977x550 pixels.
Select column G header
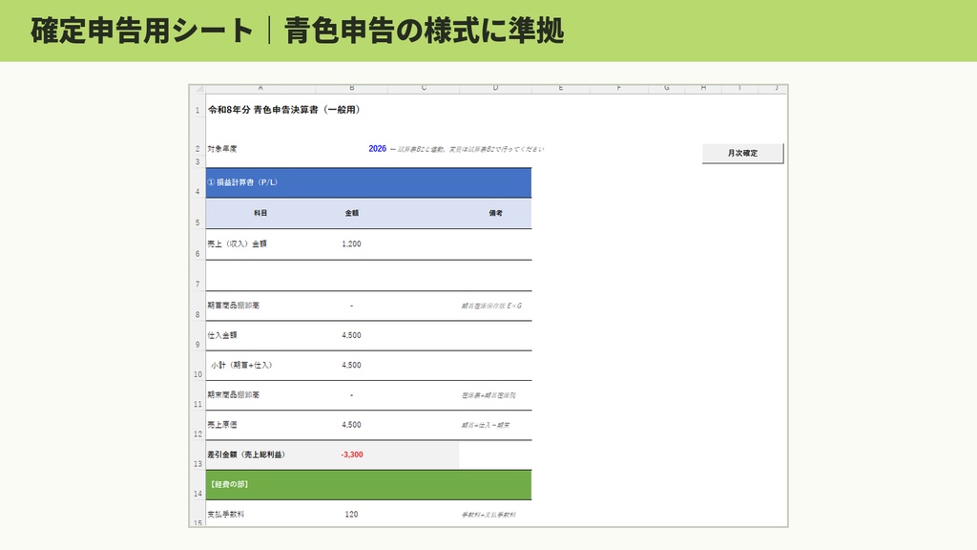click(x=667, y=89)
